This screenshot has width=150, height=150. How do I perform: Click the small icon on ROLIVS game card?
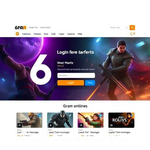click(111, 125)
